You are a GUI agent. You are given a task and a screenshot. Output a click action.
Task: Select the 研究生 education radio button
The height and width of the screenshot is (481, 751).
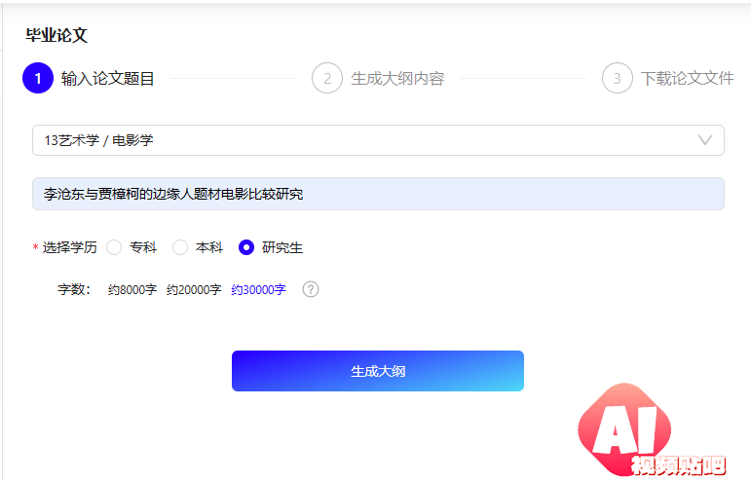[x=246, y=247]
